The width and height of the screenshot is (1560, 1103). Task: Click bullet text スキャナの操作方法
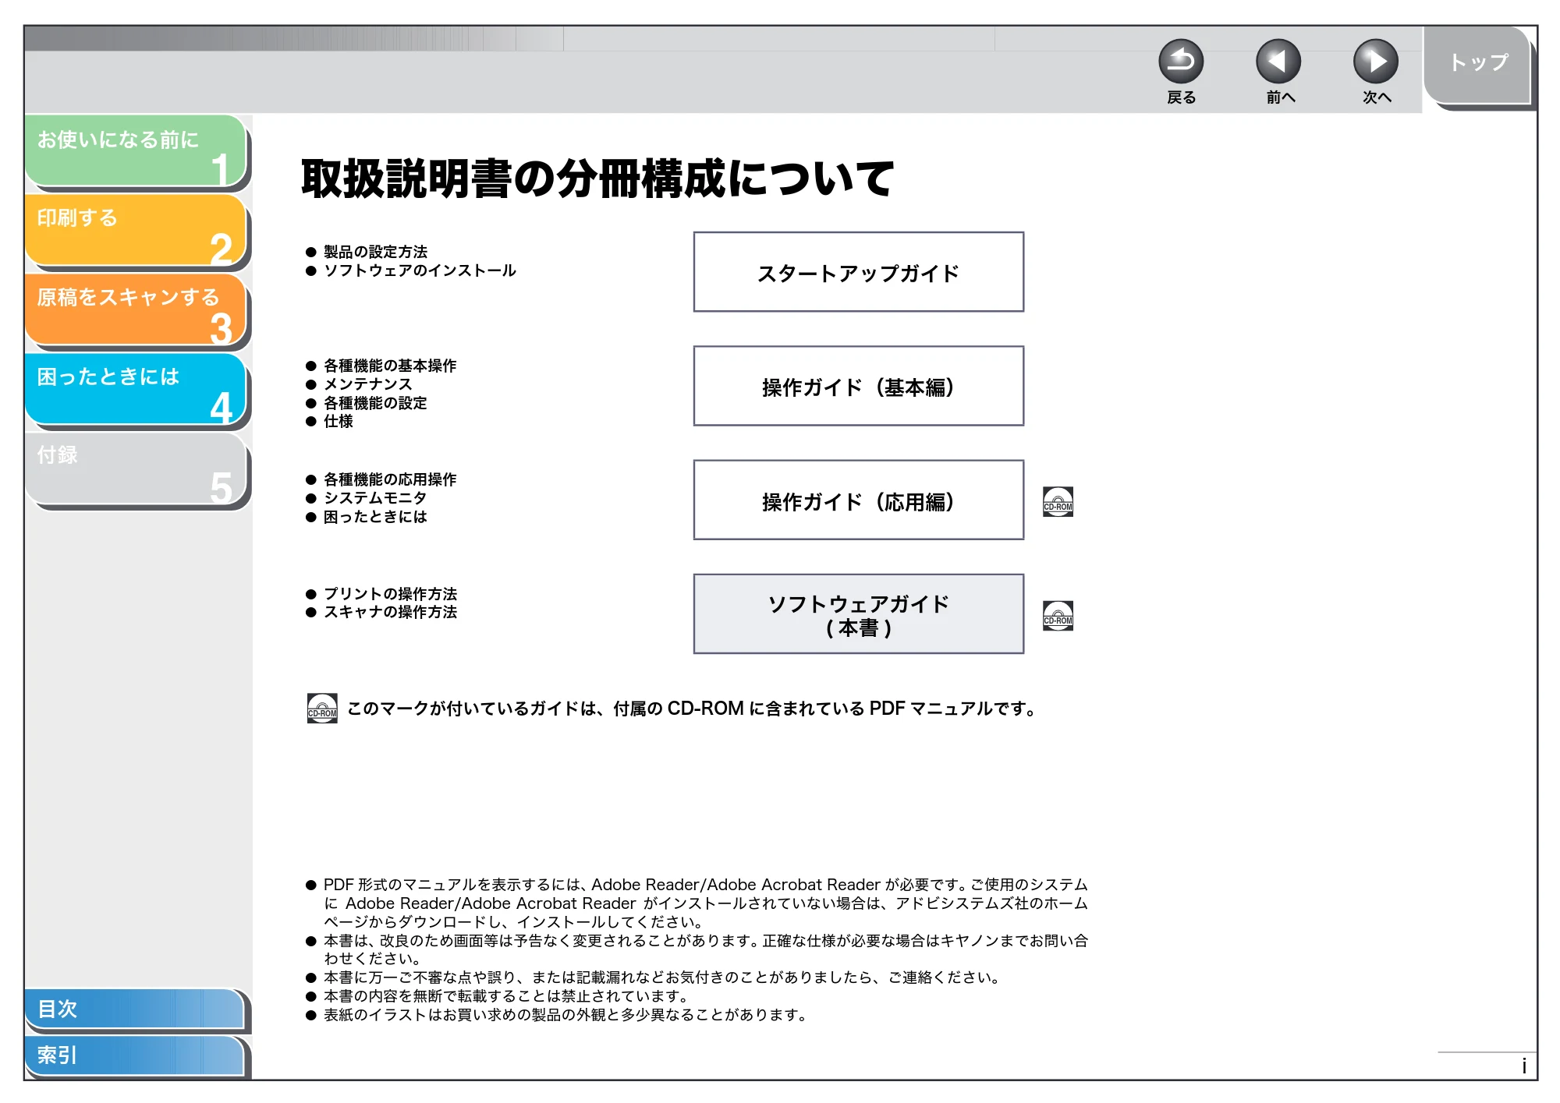[390, 612]
